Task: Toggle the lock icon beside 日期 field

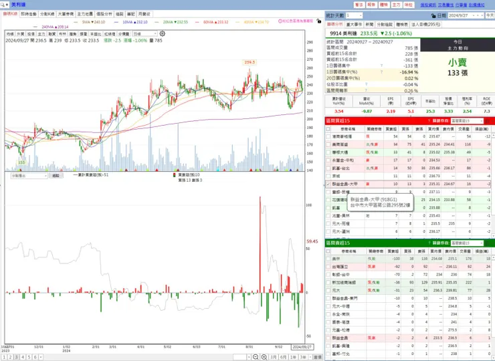Action: [x=433, y=15]
